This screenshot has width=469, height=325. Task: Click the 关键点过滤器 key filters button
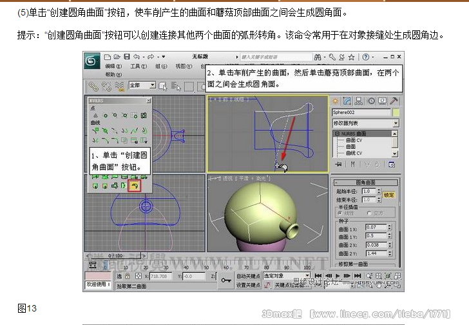pos(292,285)
